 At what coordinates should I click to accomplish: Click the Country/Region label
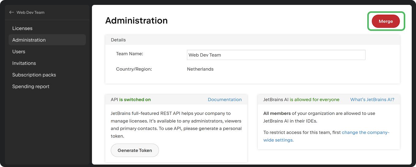[134, 69]
